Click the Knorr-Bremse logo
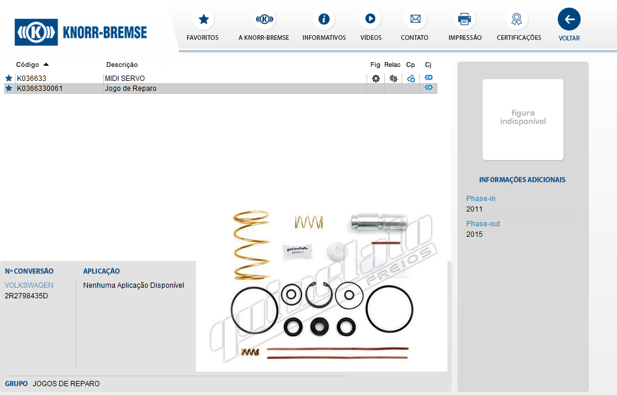Image resolution: width=617 pixels, height=395 pixels. coord(81,32)
